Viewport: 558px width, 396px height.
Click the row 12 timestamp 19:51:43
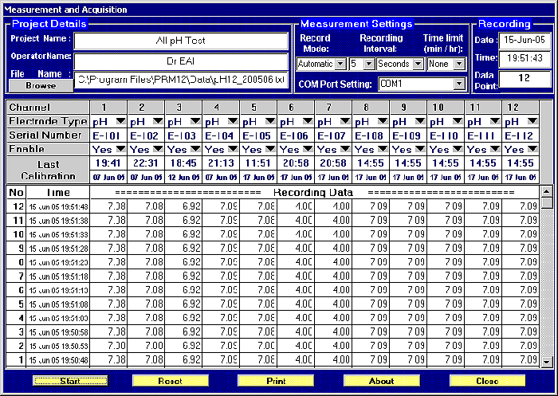click(x=58, y=206)
